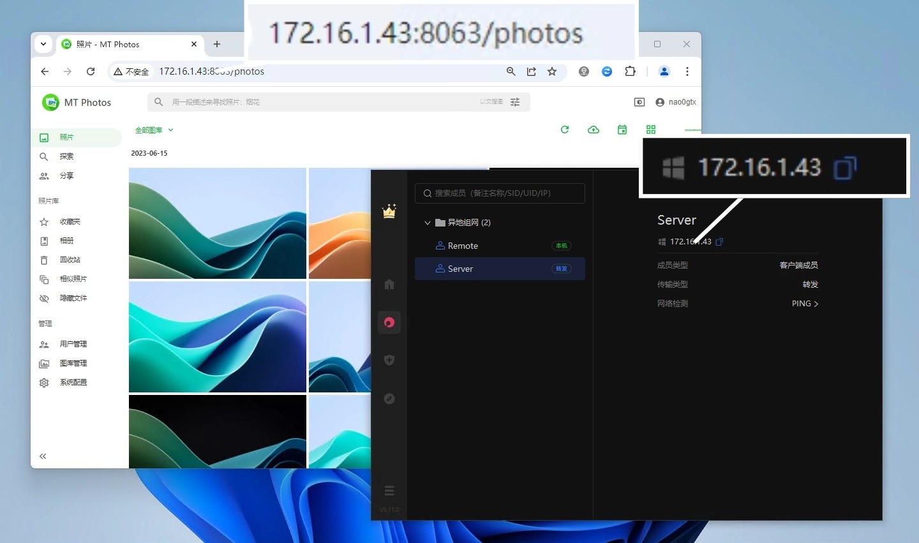Copy the Server IP address with copy icon

click(x=719, y=242)
